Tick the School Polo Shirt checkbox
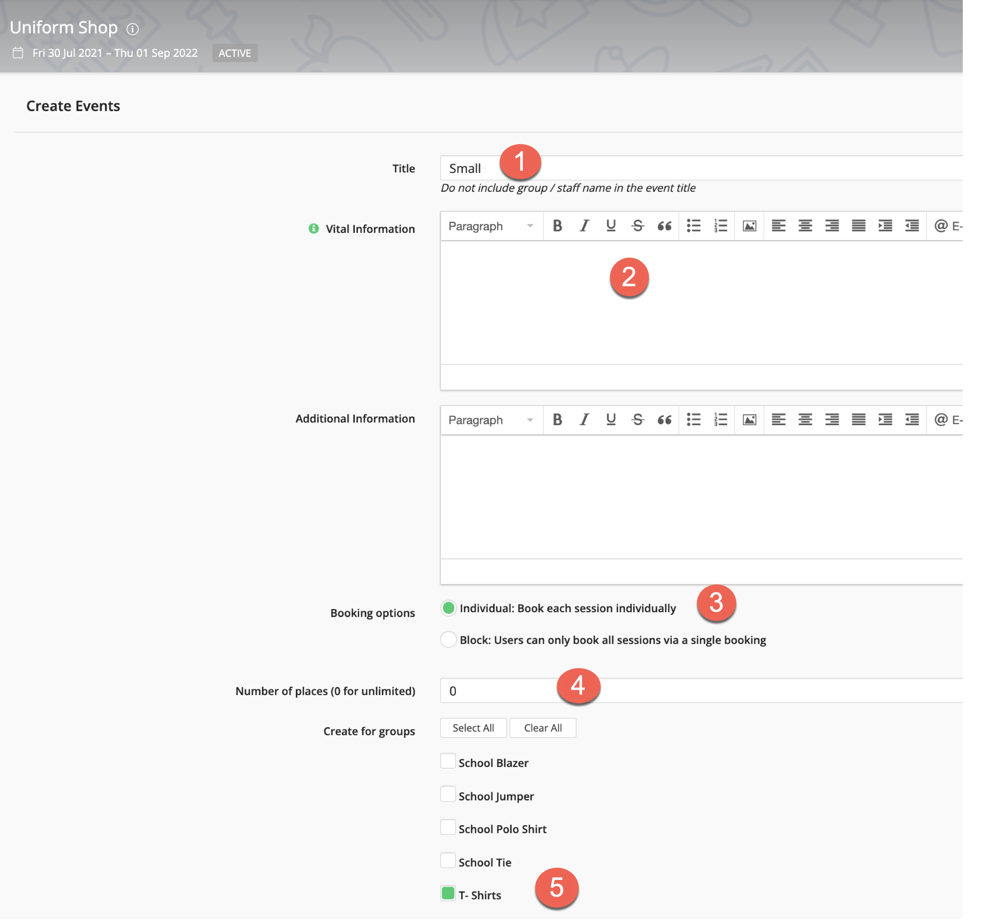Screen dimensions: 991x920 click(x=448, y=827)
